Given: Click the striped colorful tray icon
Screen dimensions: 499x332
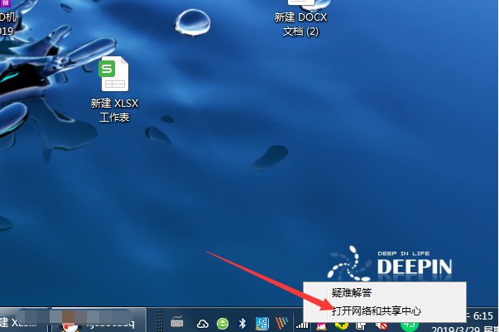Looking at the screenshot, I should tap(281, 323).
